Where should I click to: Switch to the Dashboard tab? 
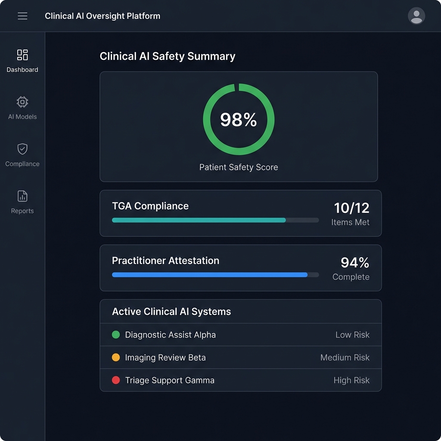point(22,60)
